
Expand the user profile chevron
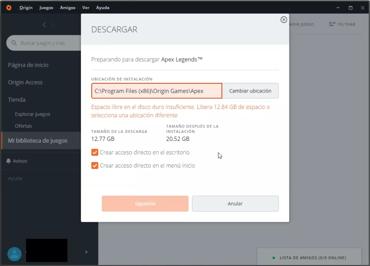pyautogui.click(x=86, y=252)
